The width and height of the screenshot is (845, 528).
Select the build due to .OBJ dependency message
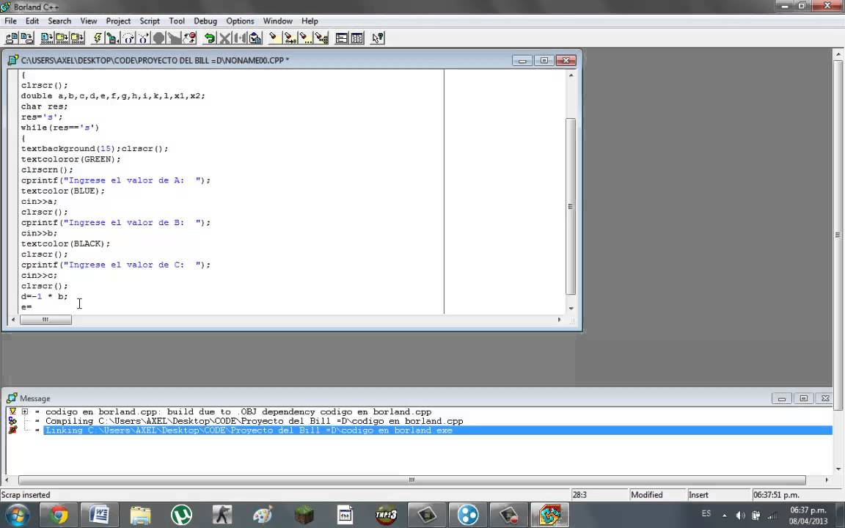coord(238,411)
